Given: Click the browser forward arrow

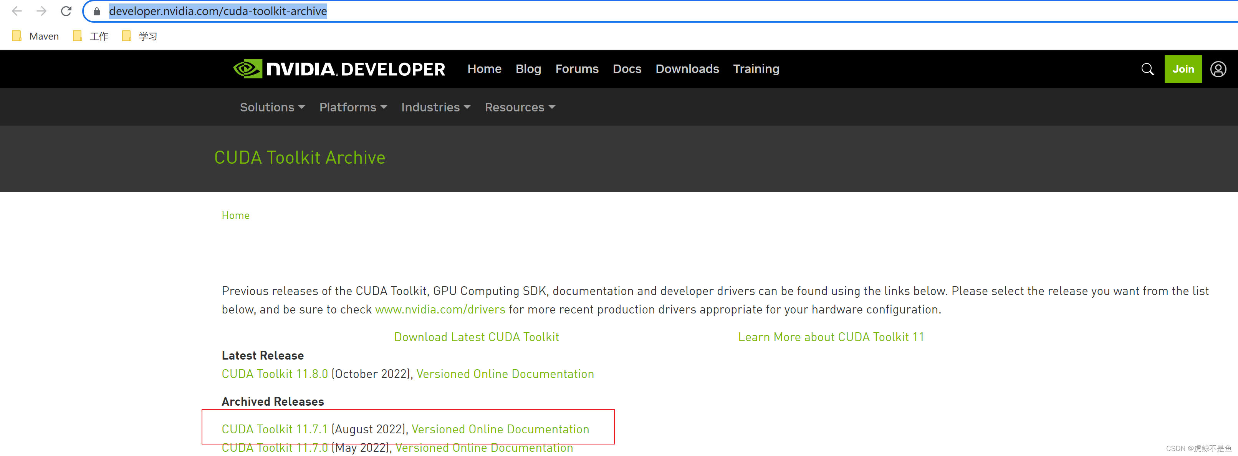Looking at the screenshot, I should click(42, 11).
